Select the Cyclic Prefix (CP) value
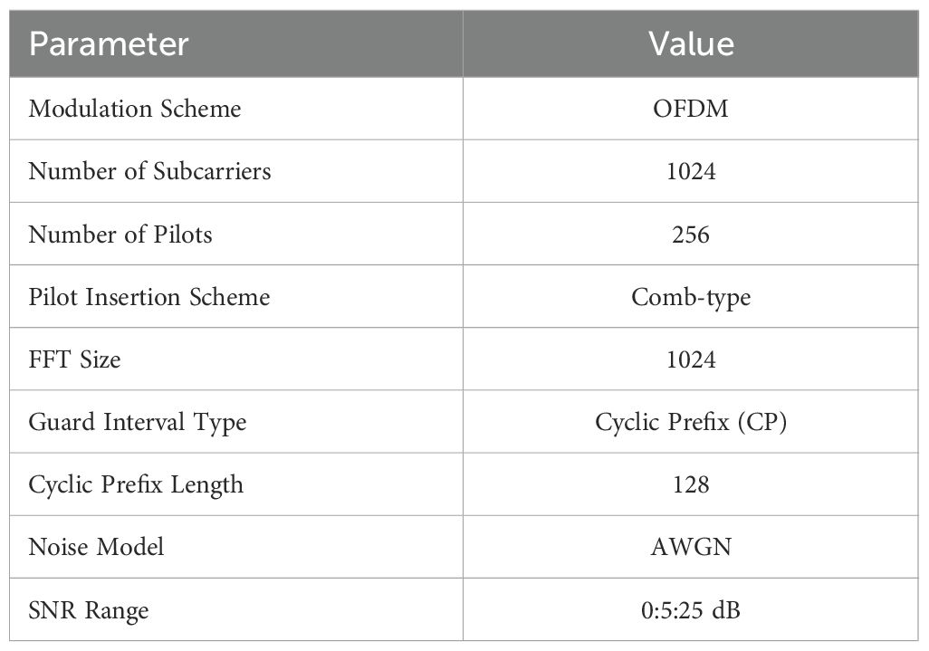The image size is (929, 651). (x=691, y=422)
